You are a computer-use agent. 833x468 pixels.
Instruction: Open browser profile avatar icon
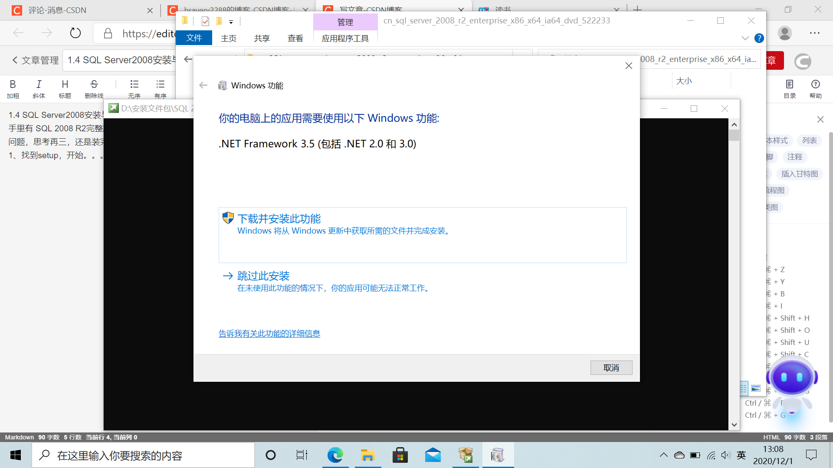pos(784,33)
